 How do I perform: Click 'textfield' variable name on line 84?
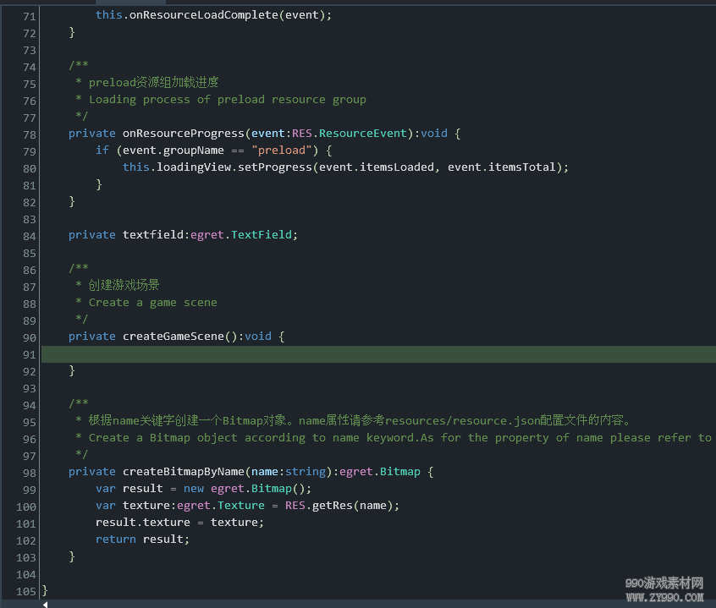[x=153, y=234]
